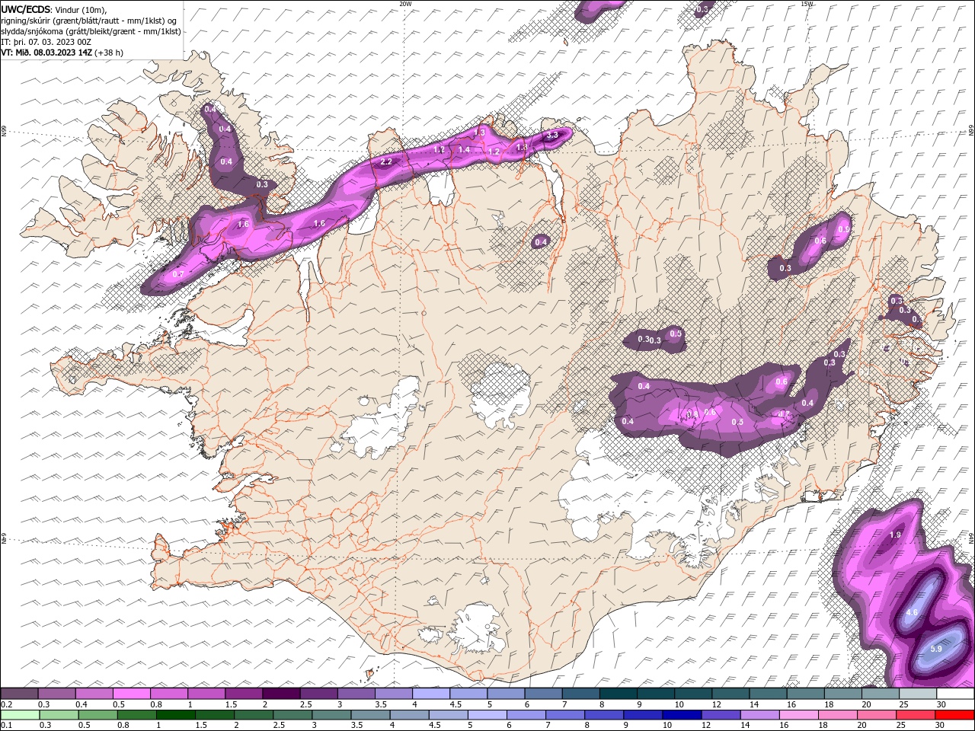975x731 pixels.
Task: Click the deep blue swatch between lower 10 and 12
Action: [x=681, y=715]
